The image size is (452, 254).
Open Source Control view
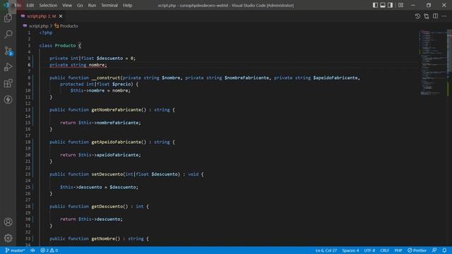[x=8, y=51]
